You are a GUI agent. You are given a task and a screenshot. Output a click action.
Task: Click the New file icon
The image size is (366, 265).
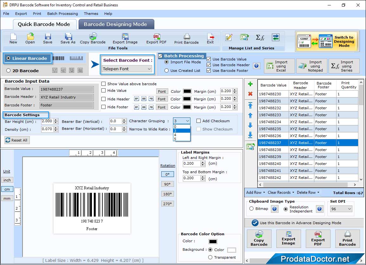[13, 38]
